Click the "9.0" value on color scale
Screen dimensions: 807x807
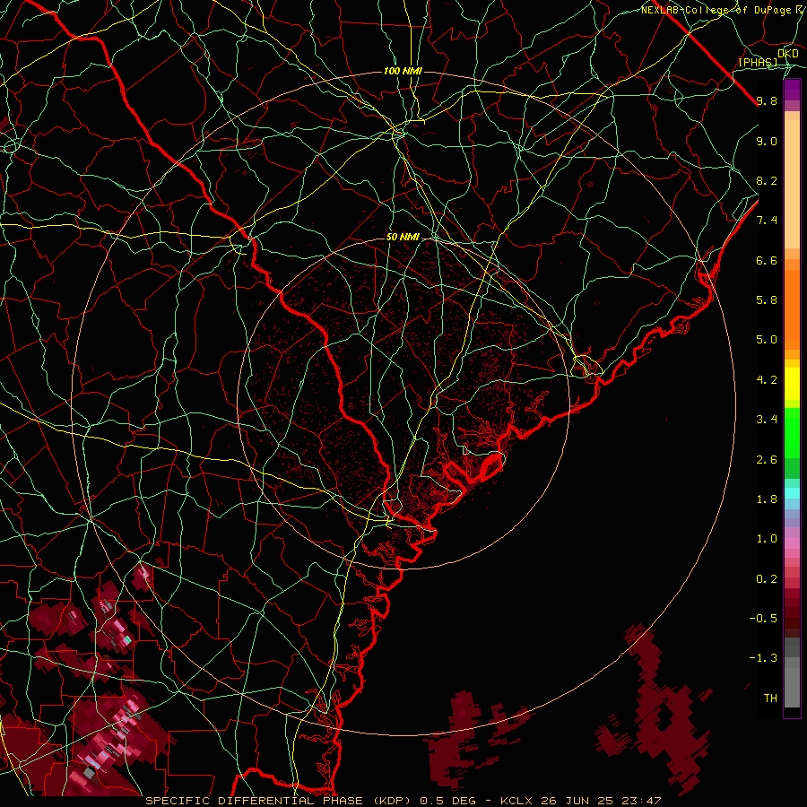point(767,141)
